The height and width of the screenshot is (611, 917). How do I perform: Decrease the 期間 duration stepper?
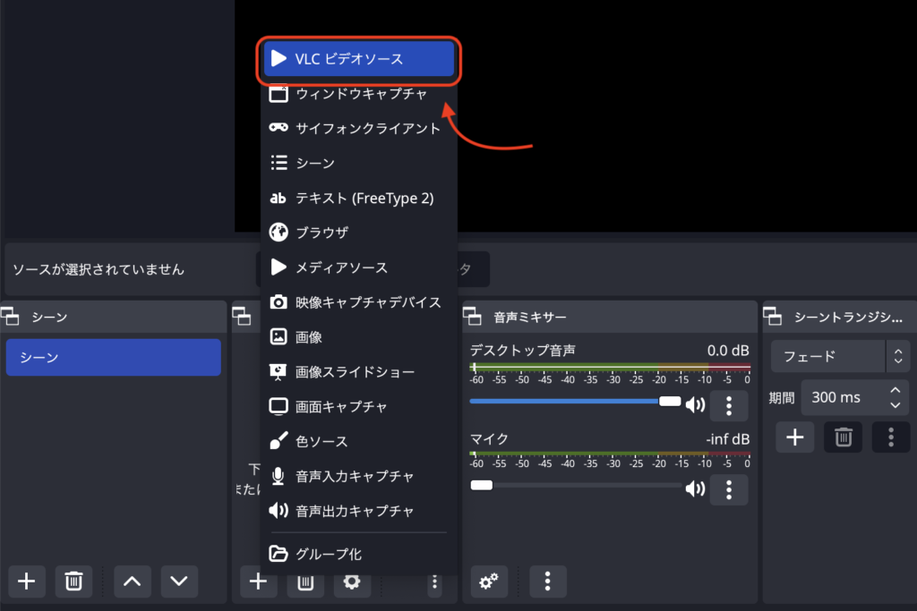896,405
